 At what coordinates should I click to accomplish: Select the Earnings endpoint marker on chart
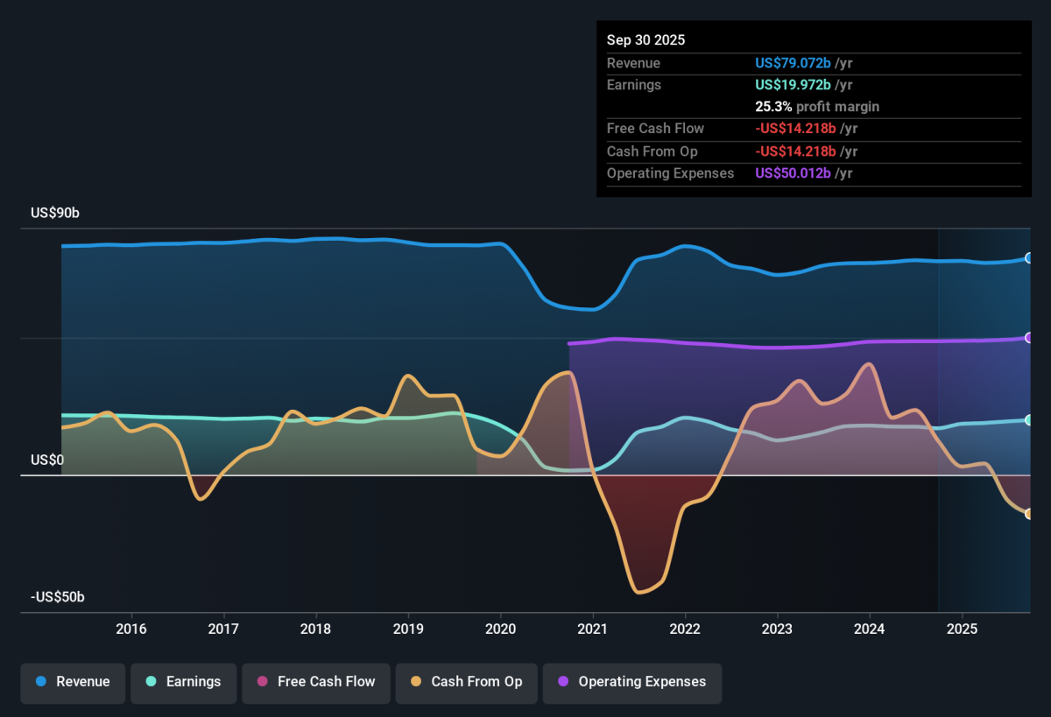[x=1029, y=420]
